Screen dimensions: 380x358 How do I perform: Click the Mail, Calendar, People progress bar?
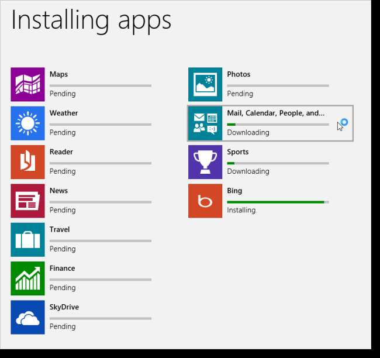coord(278,125)
